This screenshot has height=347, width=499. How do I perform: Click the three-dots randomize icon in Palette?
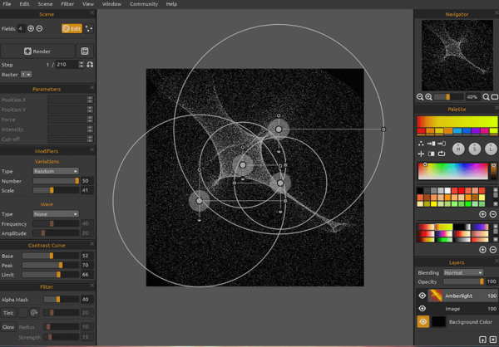[x=421, y=144]
